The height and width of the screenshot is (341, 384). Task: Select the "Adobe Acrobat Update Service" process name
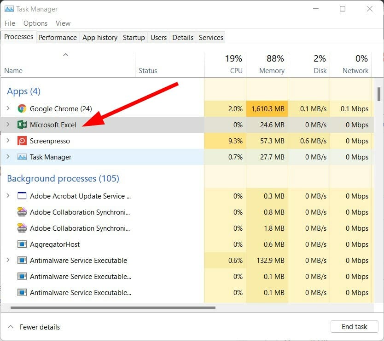pyautogui.click(x=80, y=196)
